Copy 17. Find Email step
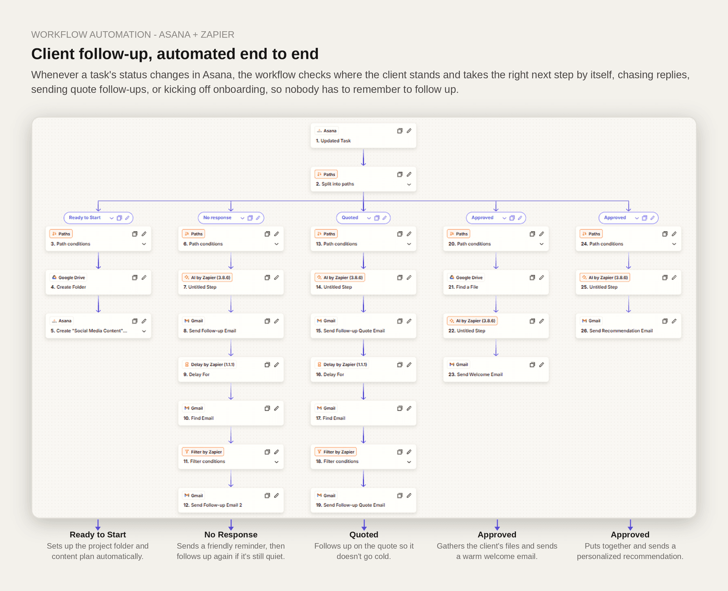728x591 pixels. point(400,408)
